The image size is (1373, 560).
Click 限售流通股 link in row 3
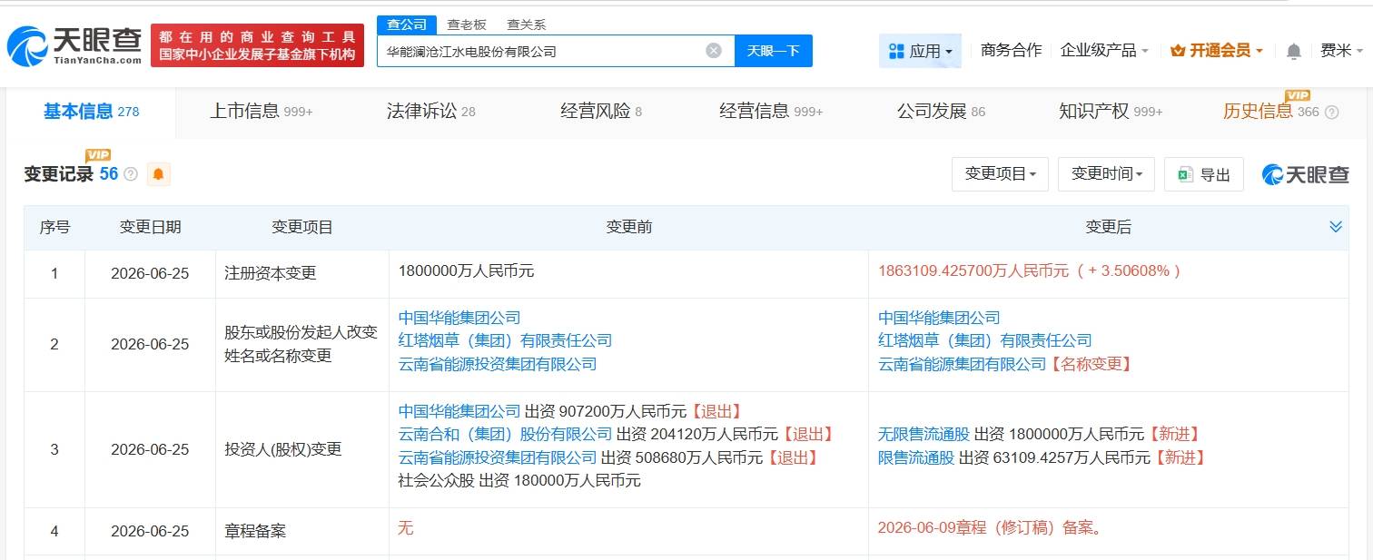pyautogui.click(x=916, y=458)
